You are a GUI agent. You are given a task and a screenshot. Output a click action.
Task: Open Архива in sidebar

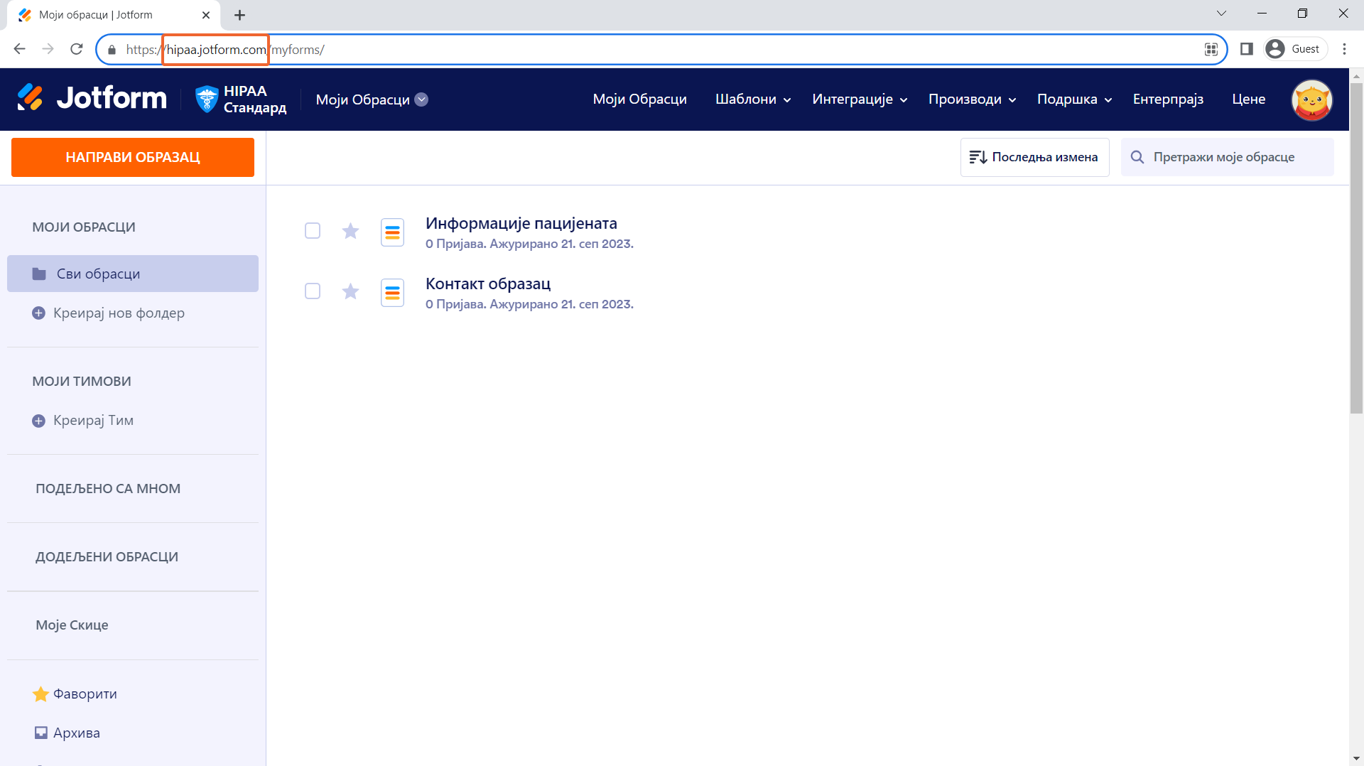tap(76, 733)
